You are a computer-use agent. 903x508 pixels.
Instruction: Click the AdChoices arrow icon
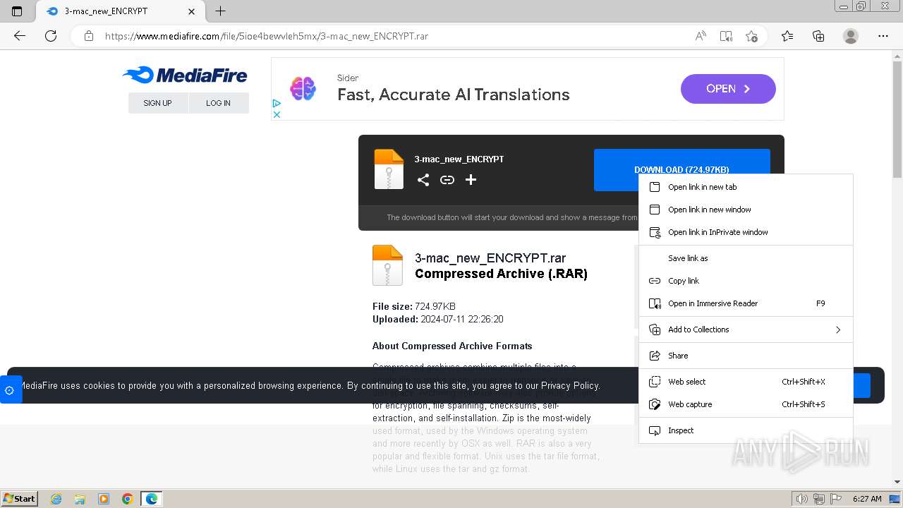(x=277, y=104)
